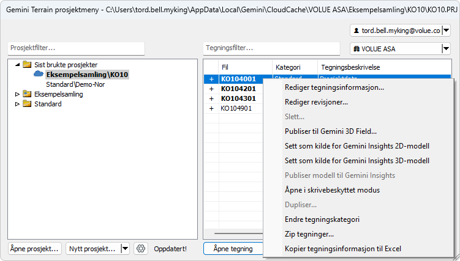Click the gear settings icon beside Nytt prosjekt
The width and height of the screenshot is (460, 261).
click(x=141, y=249)
